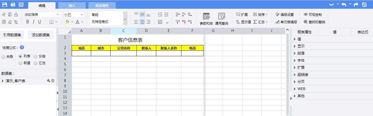The image size is (373, 116).
Task: Click the 查找和替换 find and replace icon
Action: tap(306, 22)
